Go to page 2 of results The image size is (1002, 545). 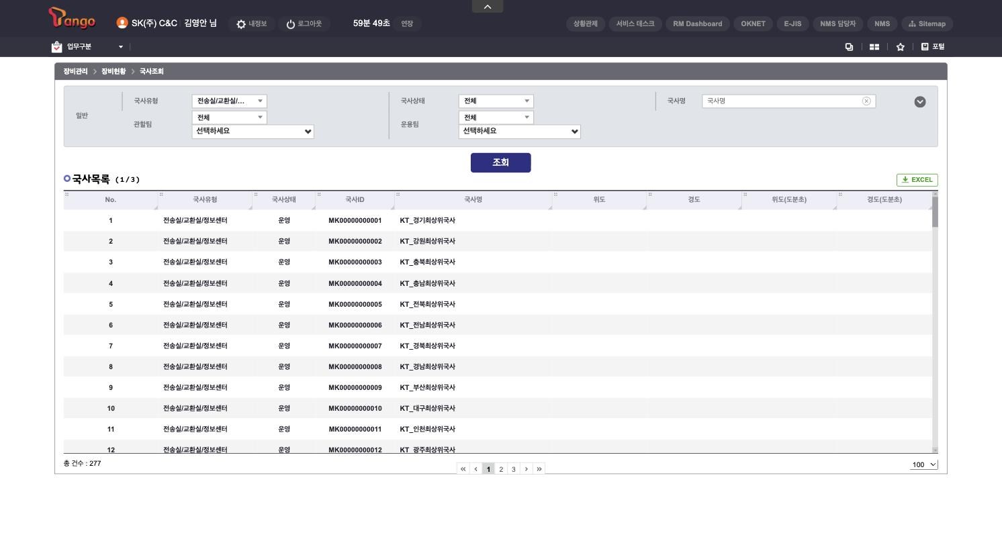tap(501, 469)
